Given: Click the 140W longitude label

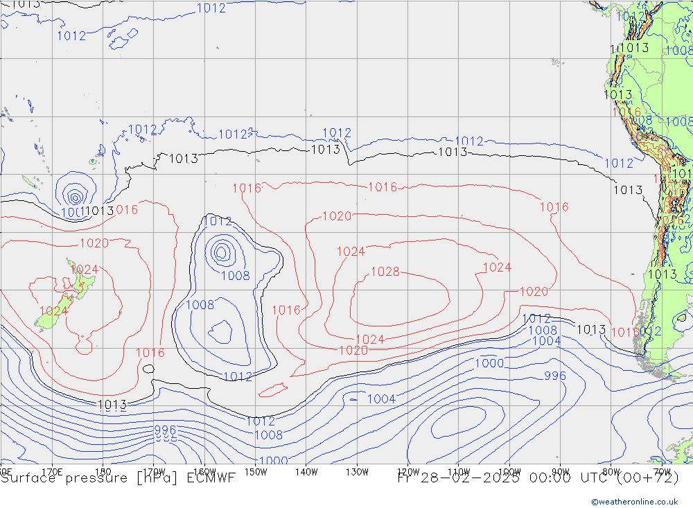Looking at the screenshot, I should click(x=306, y=472).
